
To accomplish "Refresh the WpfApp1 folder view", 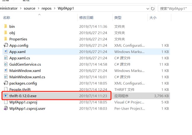I will [153, 9].
